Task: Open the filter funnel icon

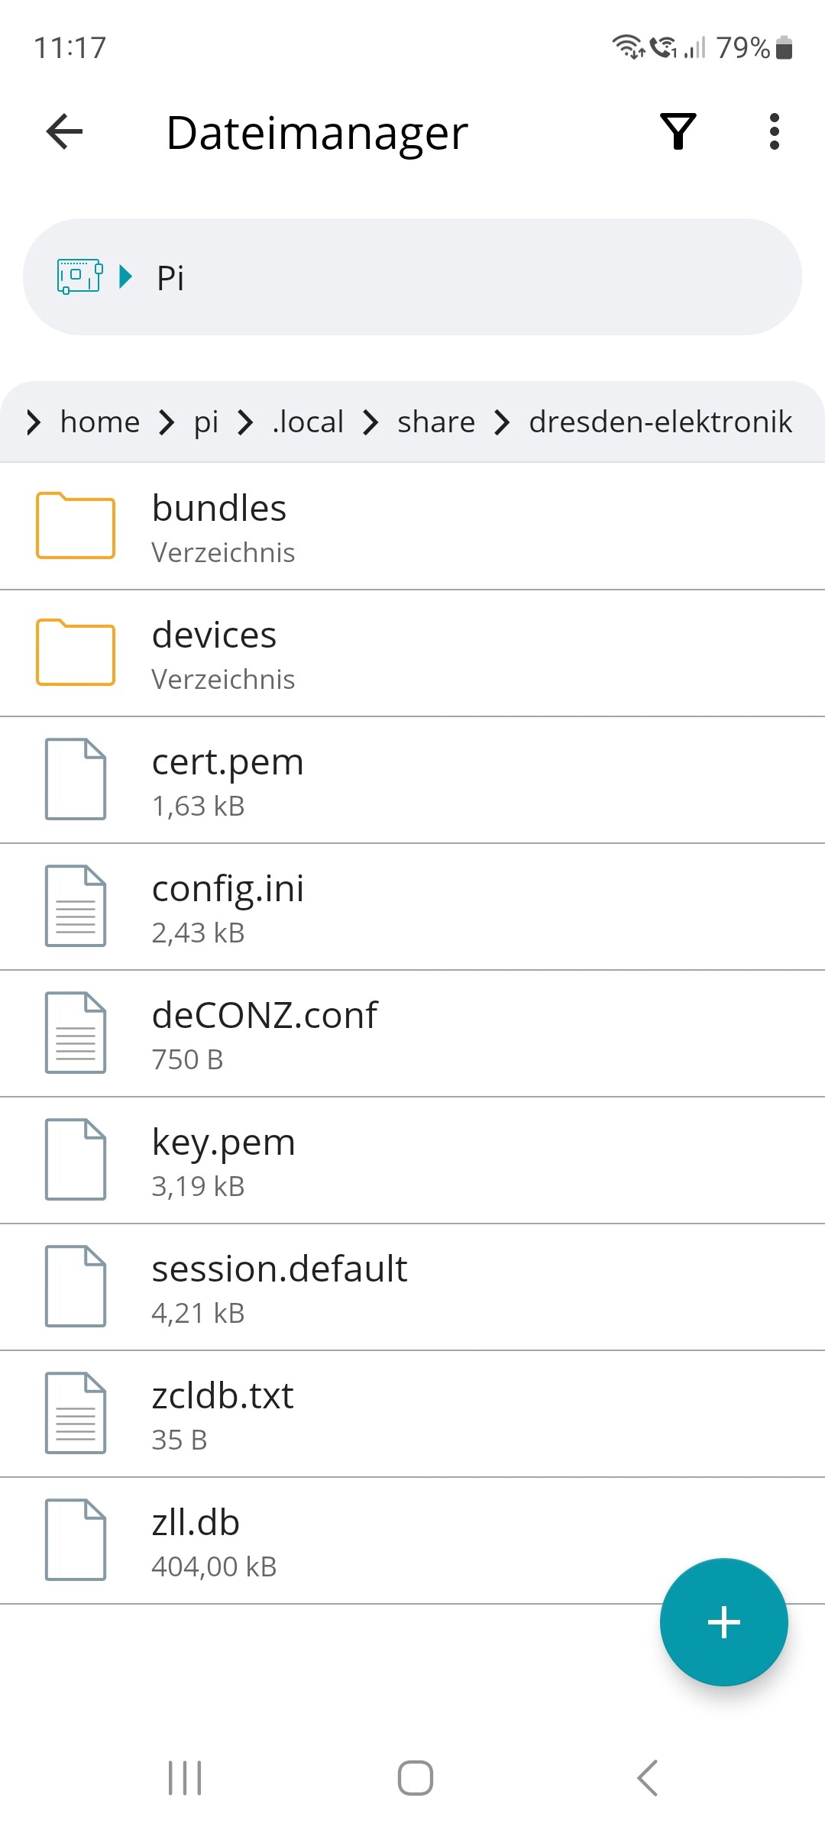Action: [x=678, y=131]
